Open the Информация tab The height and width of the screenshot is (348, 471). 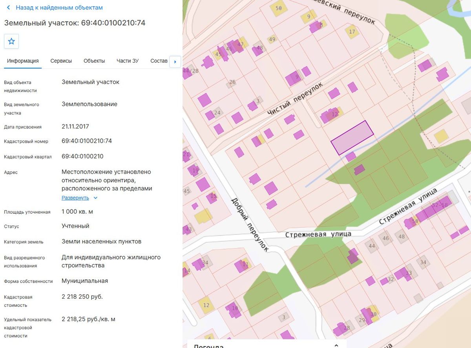(23, 61)
